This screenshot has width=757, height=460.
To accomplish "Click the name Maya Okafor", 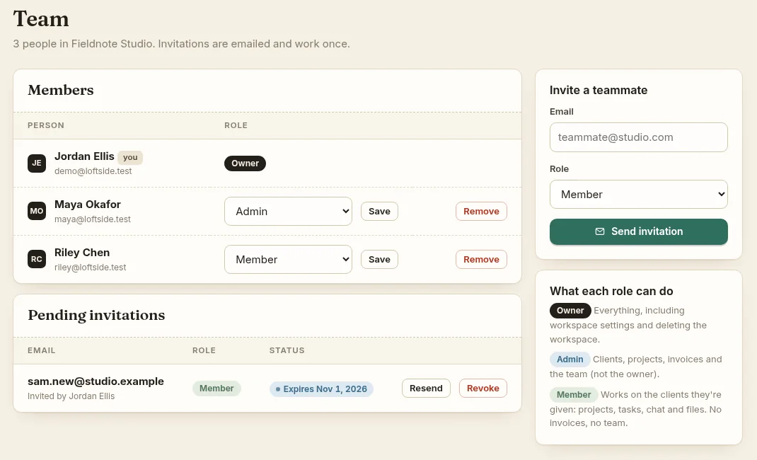I will (x=88, y=205).
